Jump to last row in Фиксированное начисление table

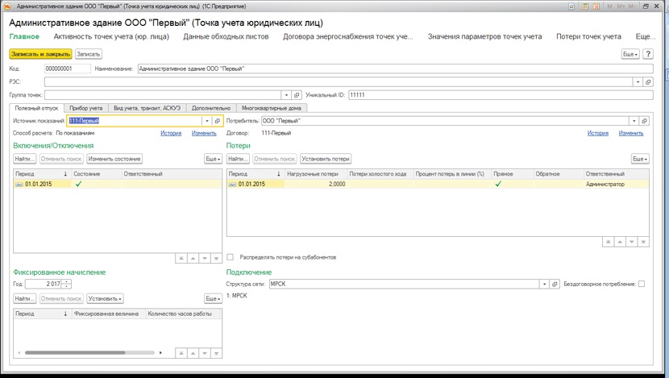point(216,353)
